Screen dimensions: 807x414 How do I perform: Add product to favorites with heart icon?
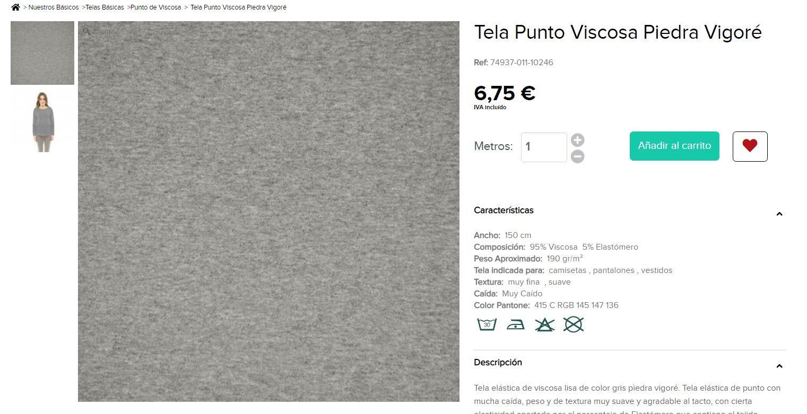(x=750, y=146)
